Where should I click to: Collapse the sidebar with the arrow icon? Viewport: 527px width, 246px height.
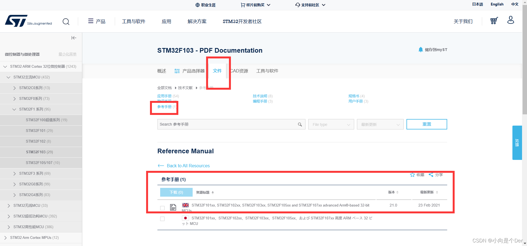(74, 38)
